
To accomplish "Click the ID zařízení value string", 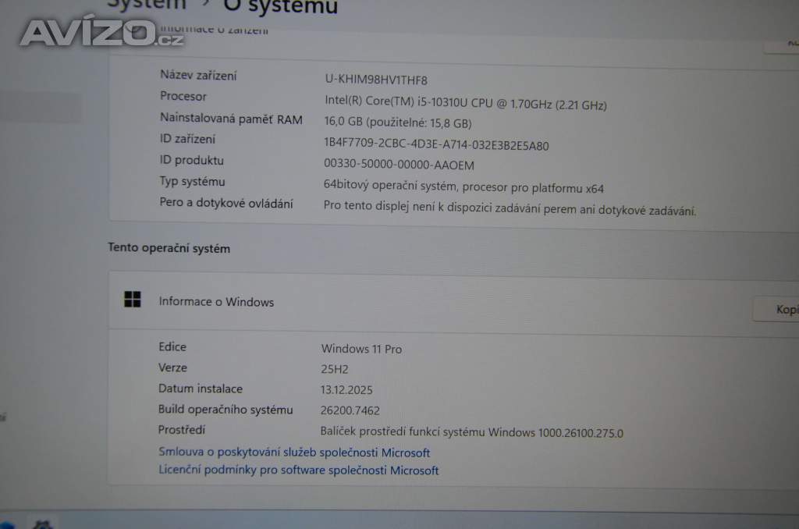I will [x=435, y=145].
